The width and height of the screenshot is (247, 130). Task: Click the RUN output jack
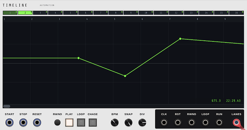[x=219, y=122]
